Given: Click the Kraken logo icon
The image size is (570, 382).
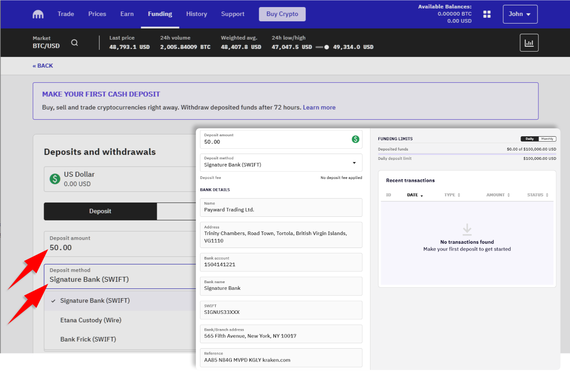Looking at the screenshot, I should click(38, 14).
